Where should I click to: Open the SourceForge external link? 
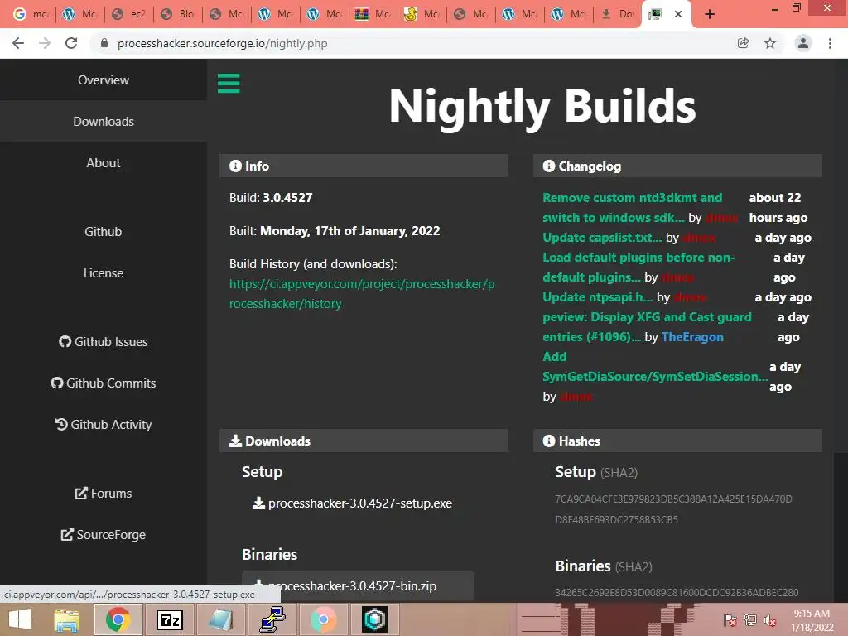coord(104,535)
